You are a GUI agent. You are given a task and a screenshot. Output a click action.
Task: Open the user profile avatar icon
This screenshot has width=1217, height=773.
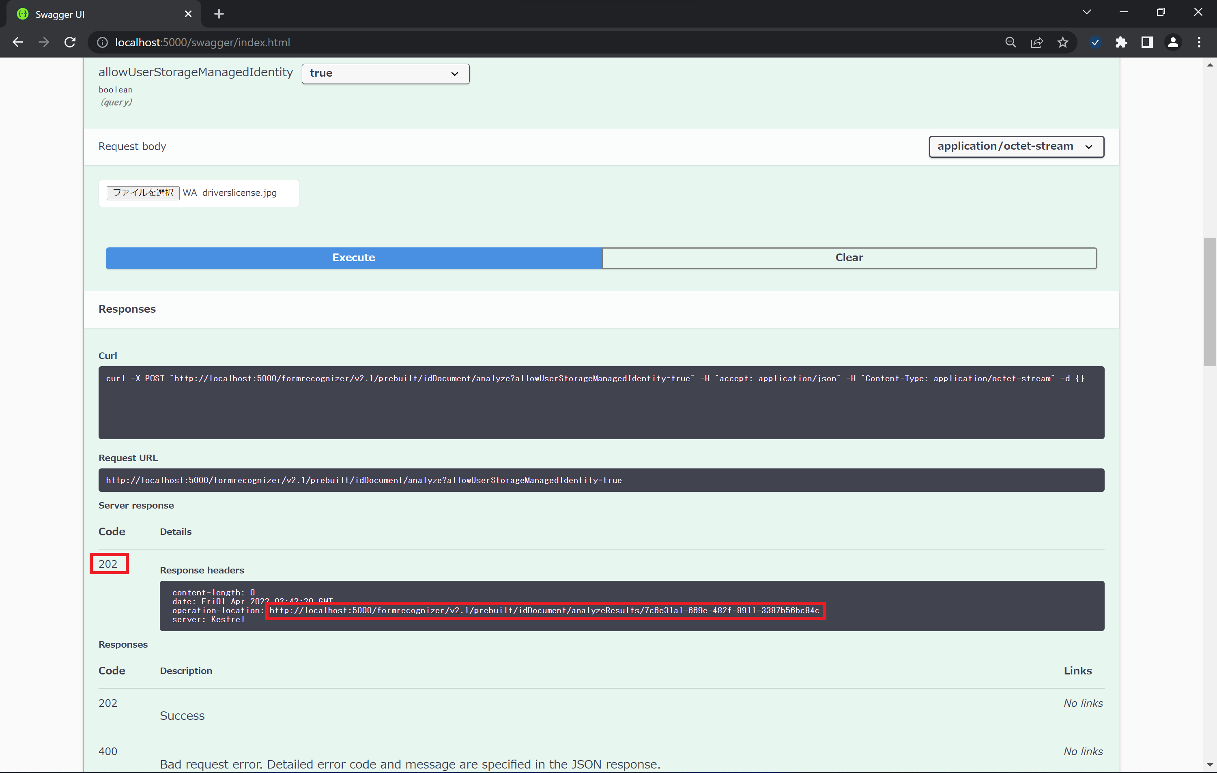point(1173,43)
